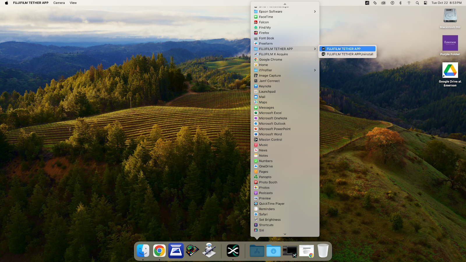
Task: Open News from the applications list
Action: pos(285,150)
